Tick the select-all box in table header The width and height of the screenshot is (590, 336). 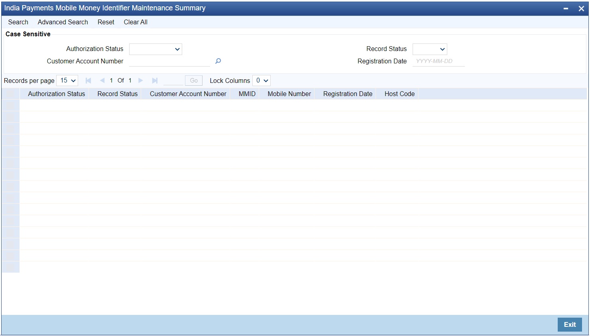(10, 94)
